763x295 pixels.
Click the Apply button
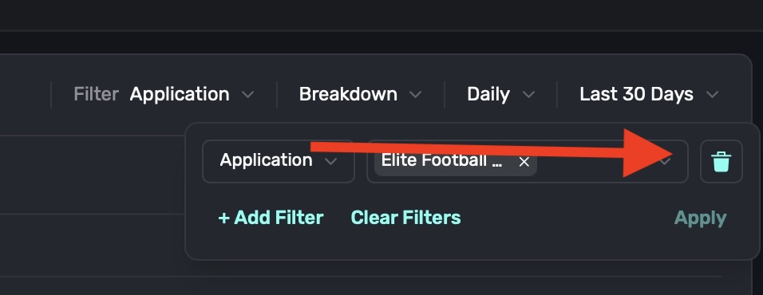(x=700, y=218)
